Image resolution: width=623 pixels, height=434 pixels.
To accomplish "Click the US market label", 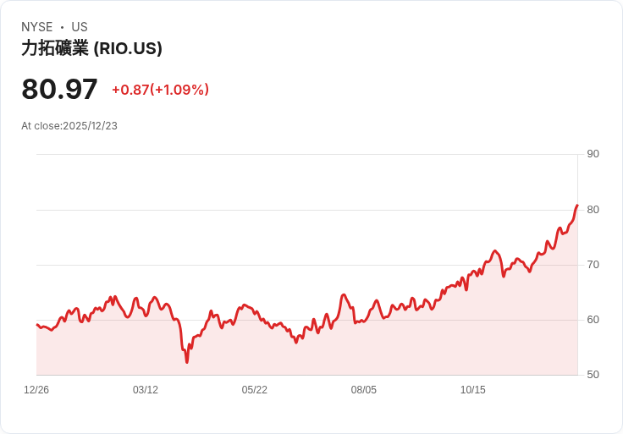I will [x=80, y=27].
